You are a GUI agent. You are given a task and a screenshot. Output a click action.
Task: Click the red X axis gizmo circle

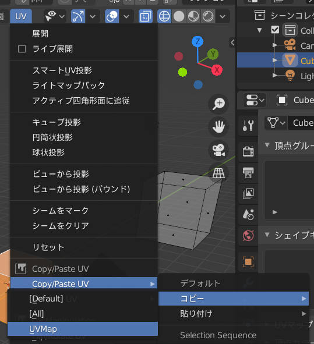217,70
